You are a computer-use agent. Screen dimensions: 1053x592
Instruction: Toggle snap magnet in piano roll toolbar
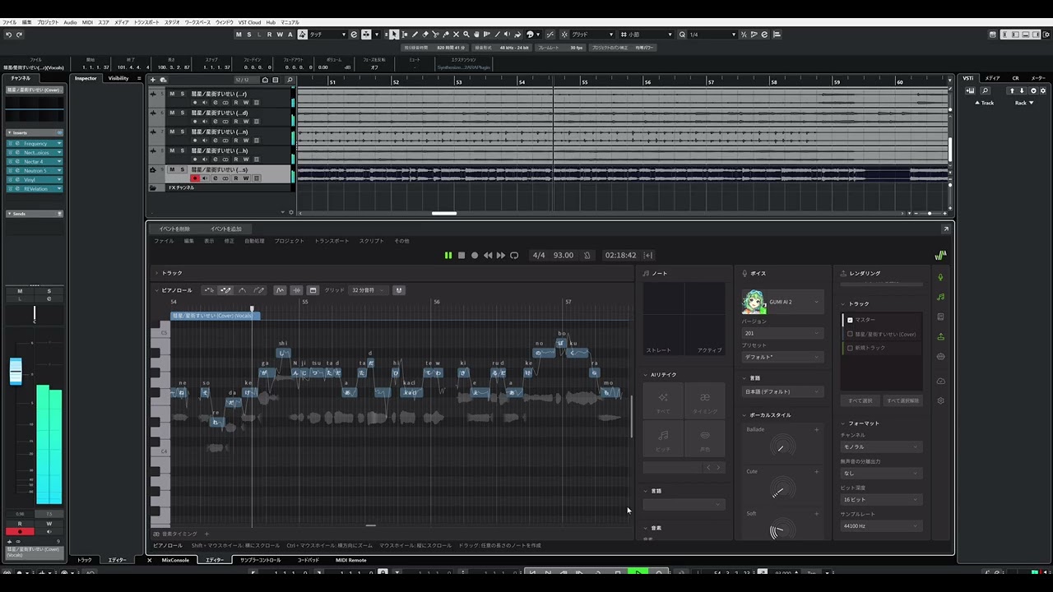399,290
